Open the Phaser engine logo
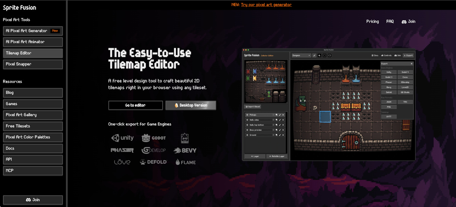Viewport: 456px width, 207px height. click(x=122, y=150)
